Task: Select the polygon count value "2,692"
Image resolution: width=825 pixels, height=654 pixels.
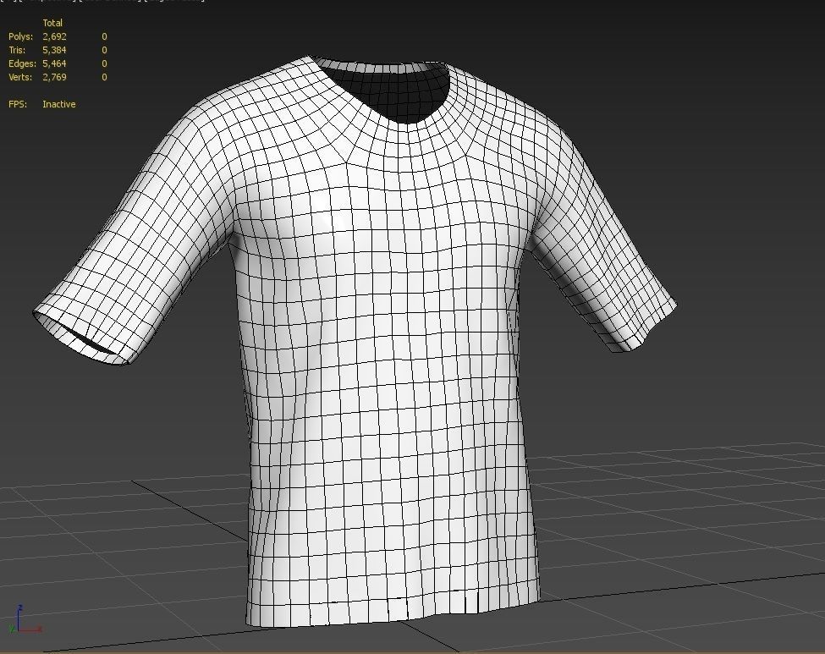Action: [x=54, y=37]
